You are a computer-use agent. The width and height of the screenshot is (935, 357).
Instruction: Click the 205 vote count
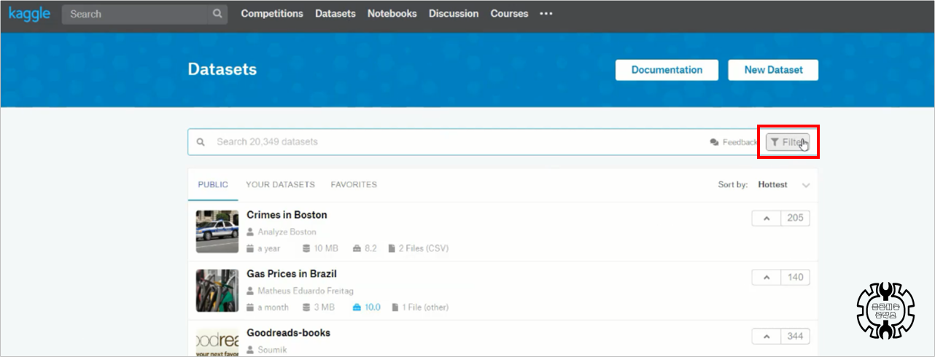[795, 219]
